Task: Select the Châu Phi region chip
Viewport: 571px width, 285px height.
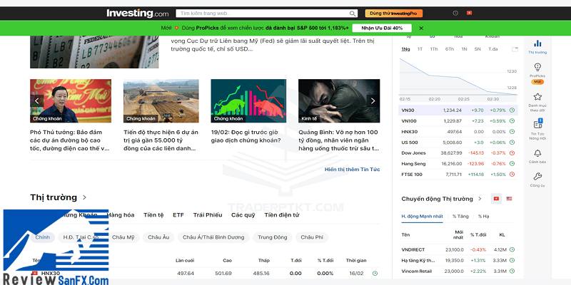Action: (x=312, y=237)
